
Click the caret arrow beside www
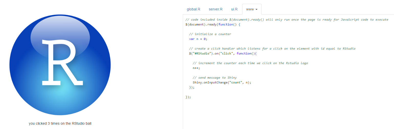pyautogui.click(x=256, y=9)
